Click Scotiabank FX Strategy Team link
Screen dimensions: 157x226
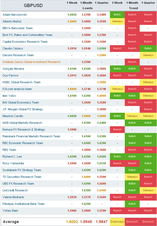pyautogui.click(x=22, y=170)
